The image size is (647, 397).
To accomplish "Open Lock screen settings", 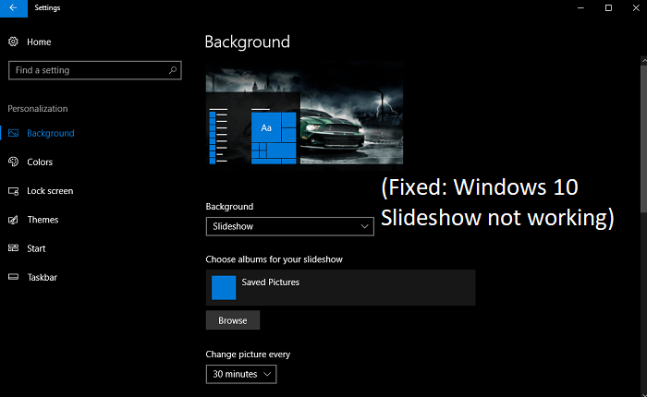I will point(50,191).
